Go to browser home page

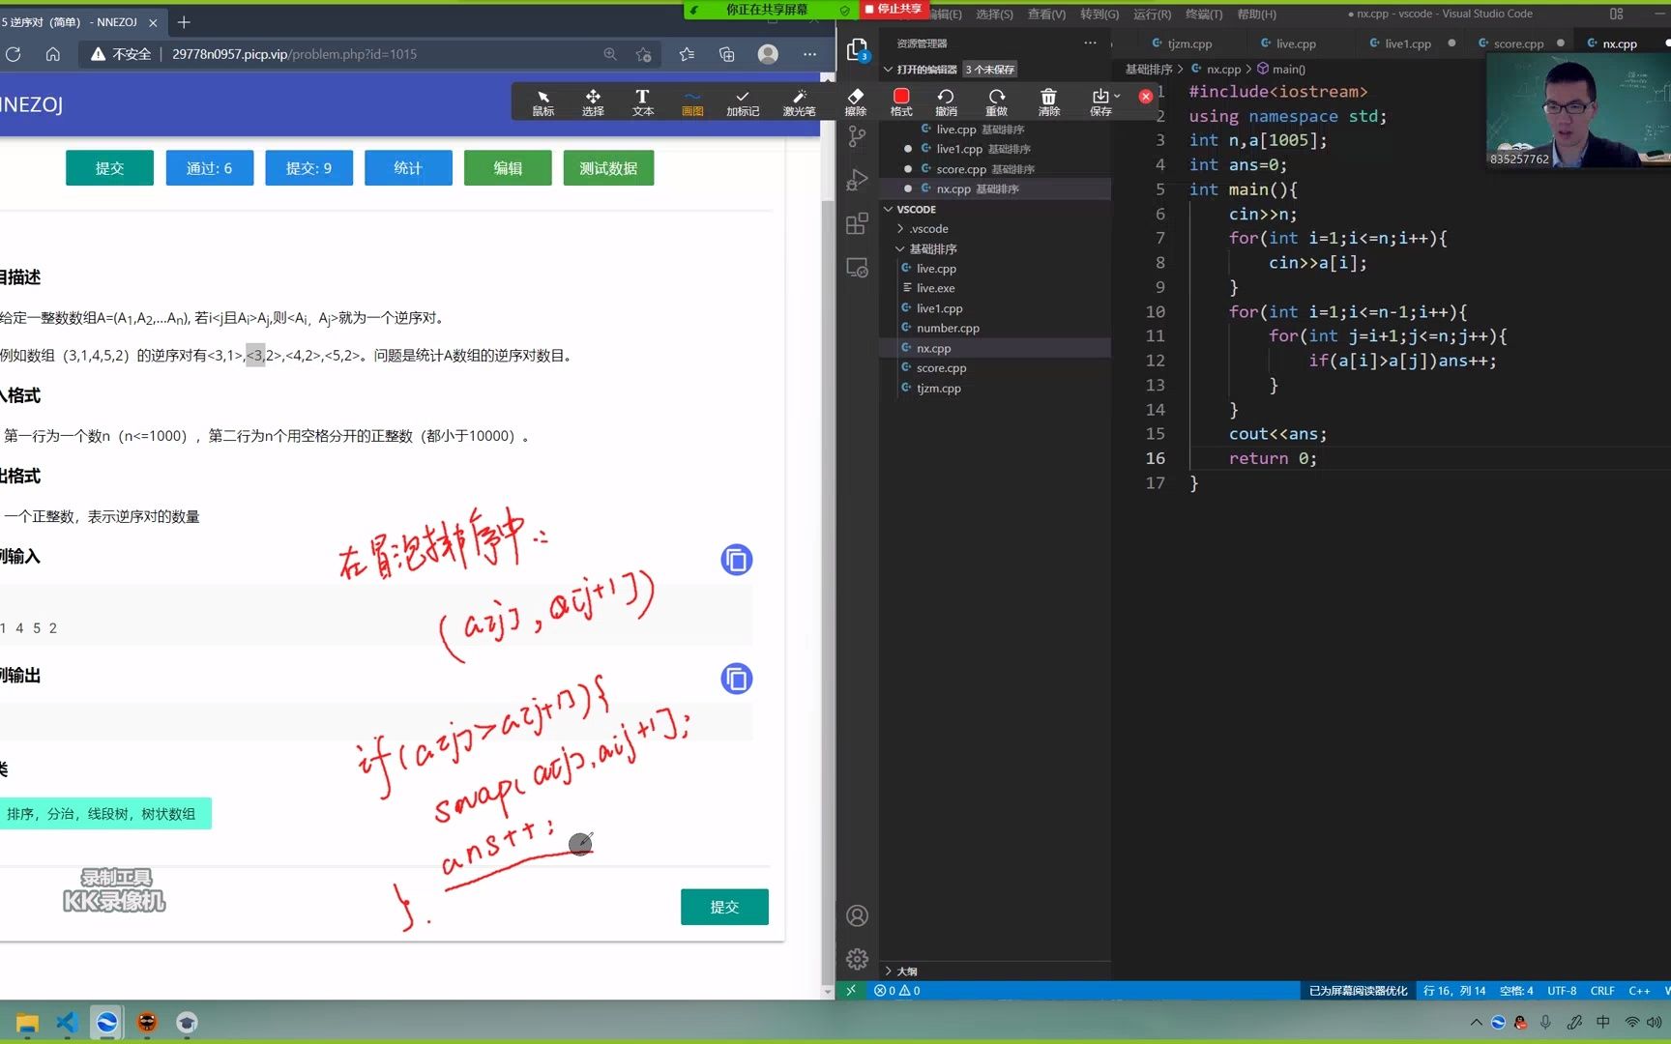tap(53, 54)
